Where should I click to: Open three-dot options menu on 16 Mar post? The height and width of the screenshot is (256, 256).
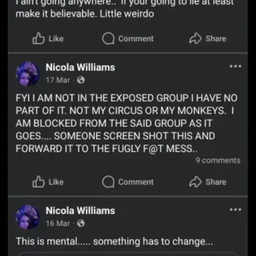click(235, 210)
